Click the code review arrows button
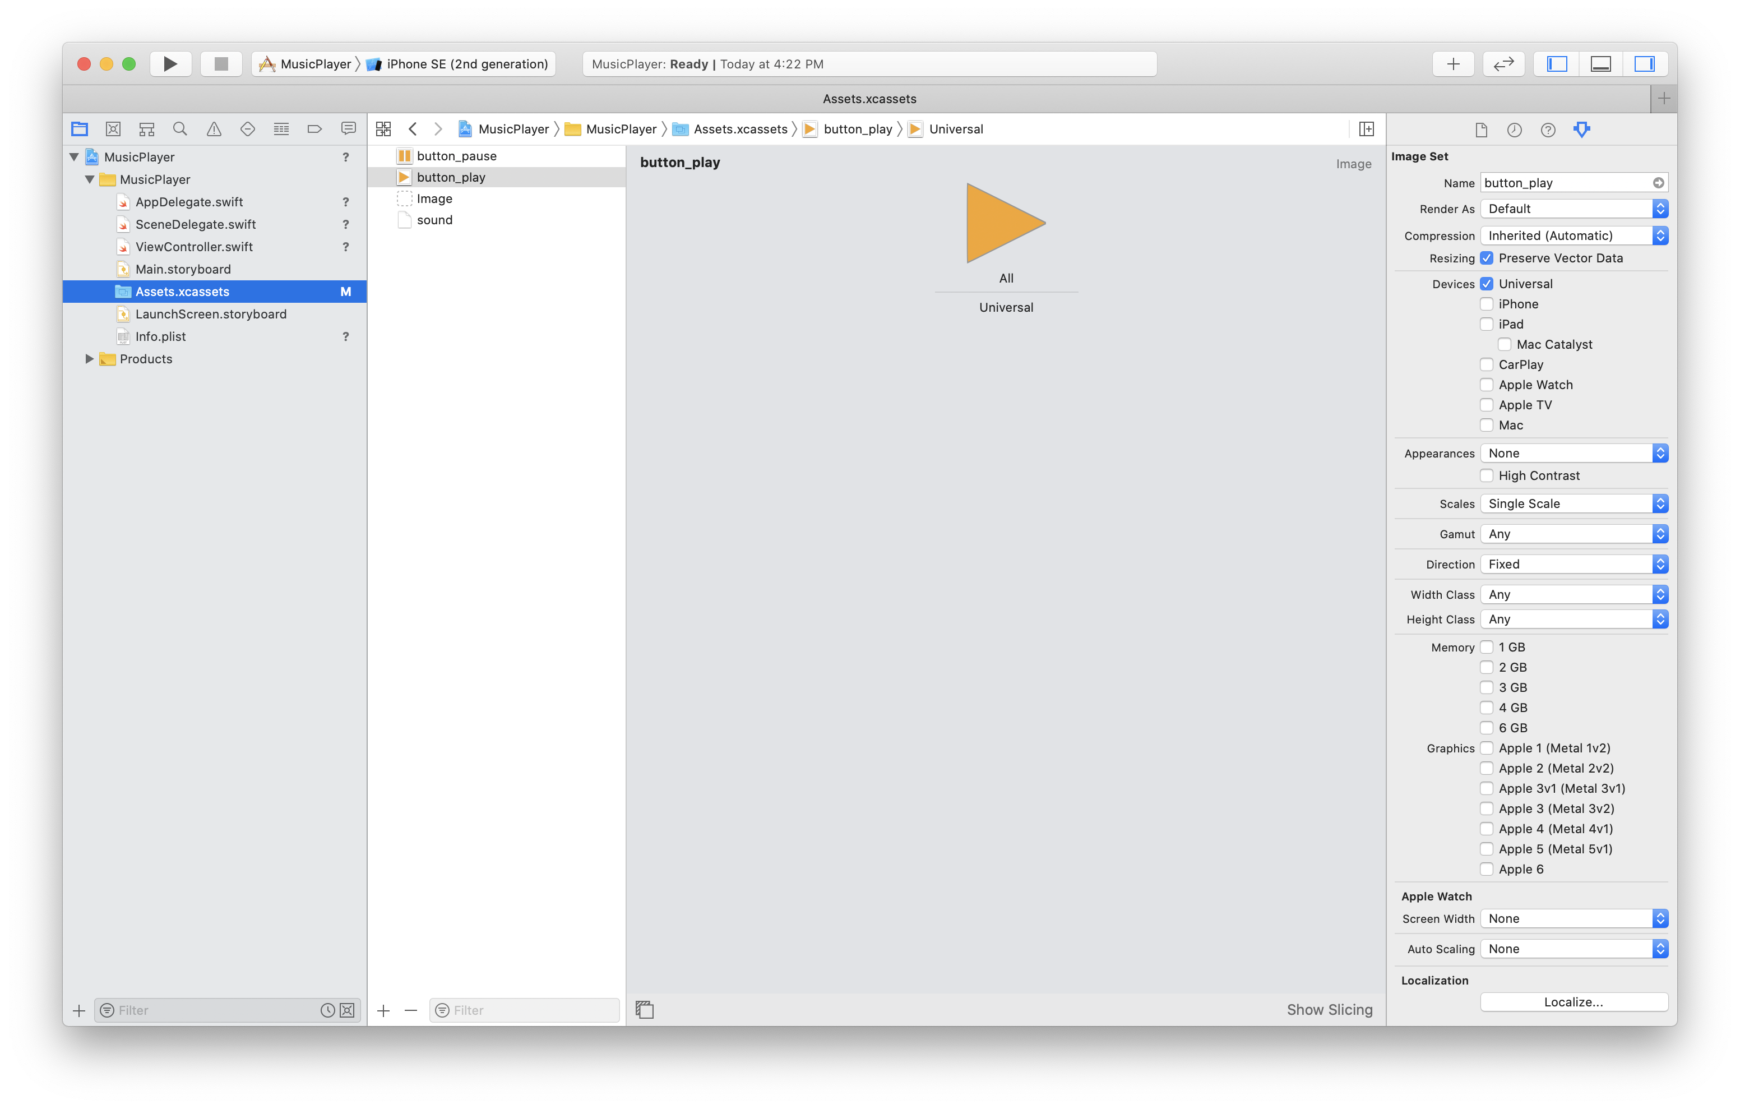This screenshot has width=1740, height=1109. (1503, 63)
